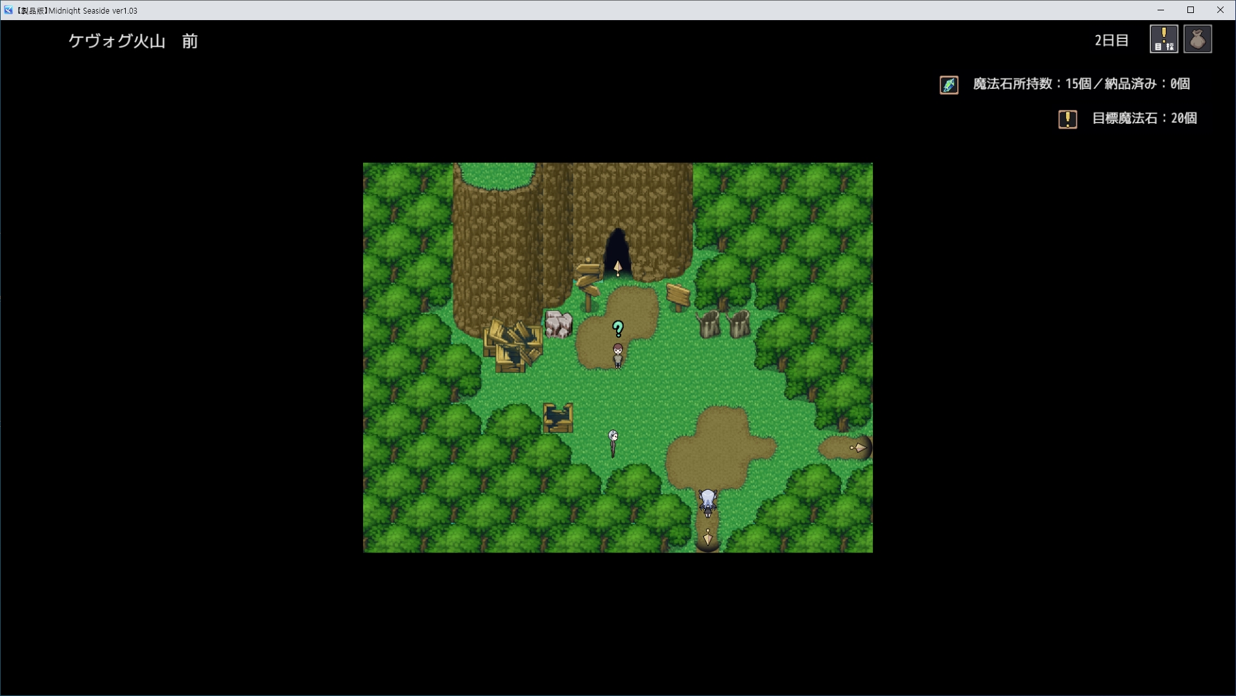Talk to the NPC with question mark
The image size is (1236, 696).
coord(618,355)
